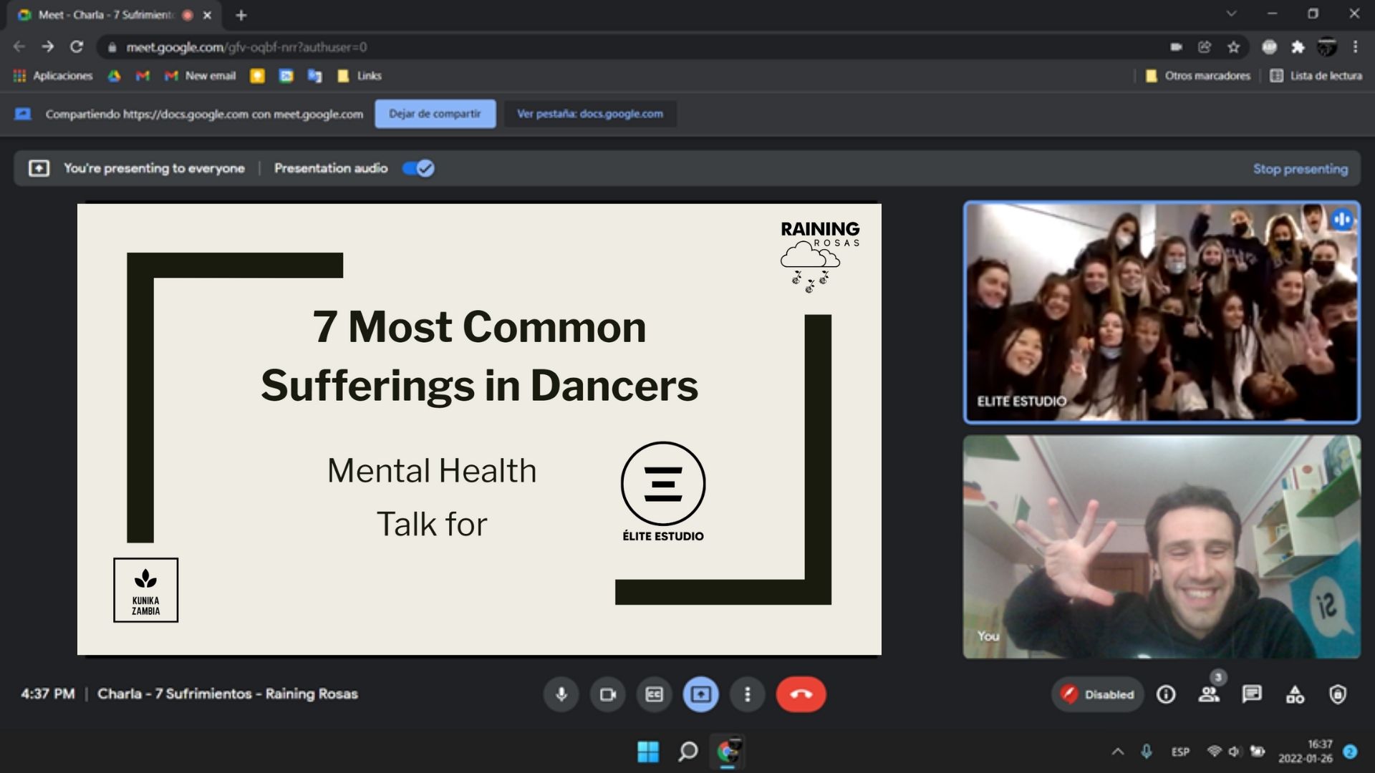Click the presented slide
Viewport: 1375px width, 773px height.
479,429
